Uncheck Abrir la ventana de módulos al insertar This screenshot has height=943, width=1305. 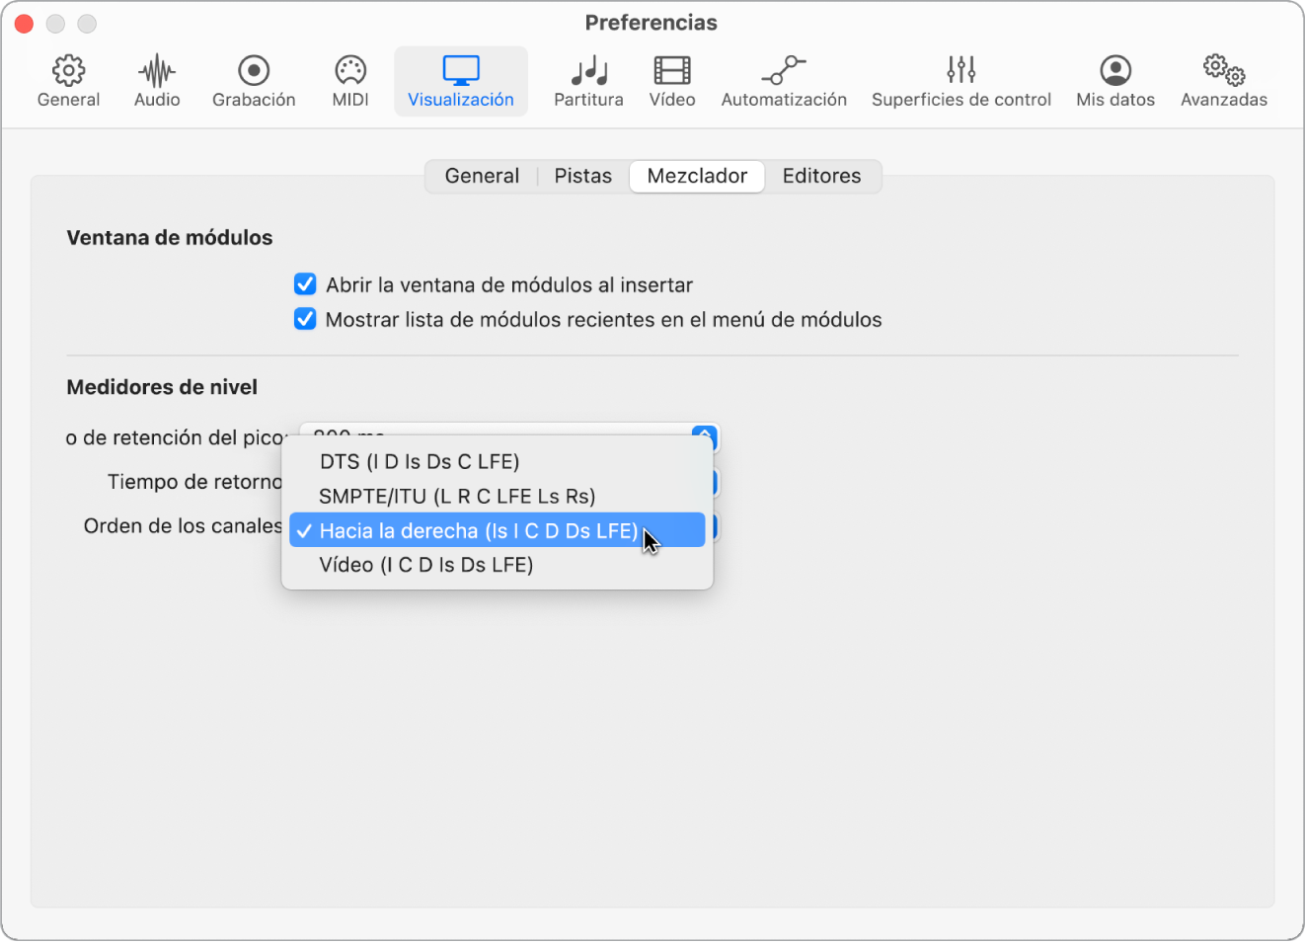pos(306,285)
